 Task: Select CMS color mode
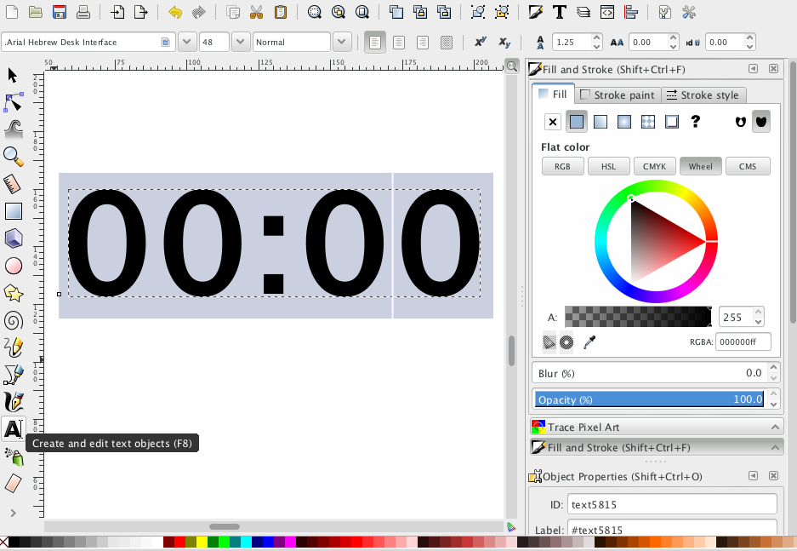(x=748, y=166)
